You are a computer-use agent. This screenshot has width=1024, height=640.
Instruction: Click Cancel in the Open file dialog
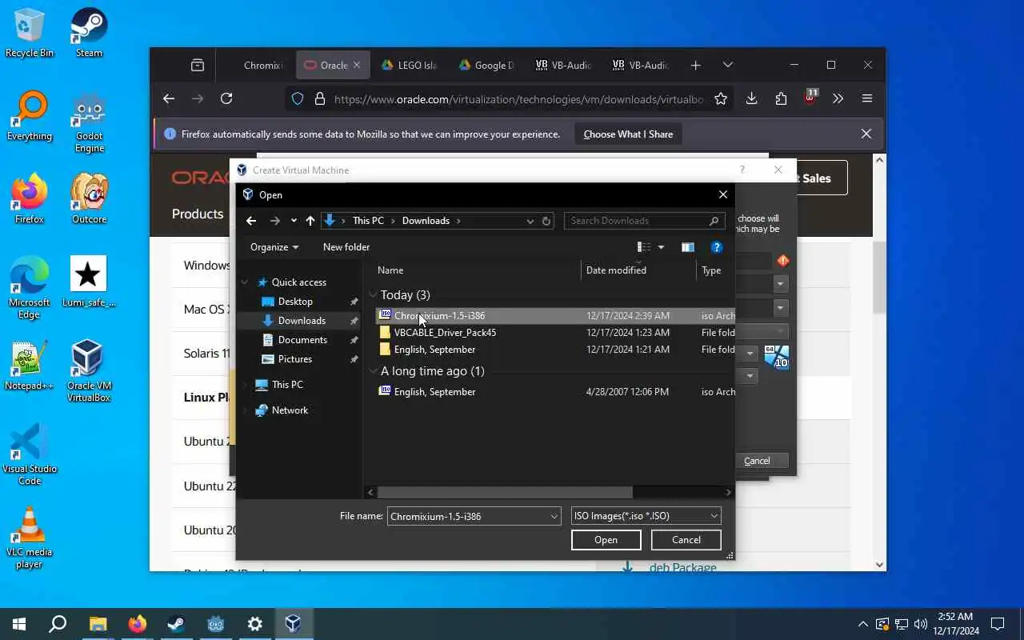pyautogui.click(x=686, y=540)
